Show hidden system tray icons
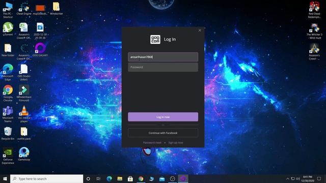Screen dimensions: 326x183 (288, 178)
